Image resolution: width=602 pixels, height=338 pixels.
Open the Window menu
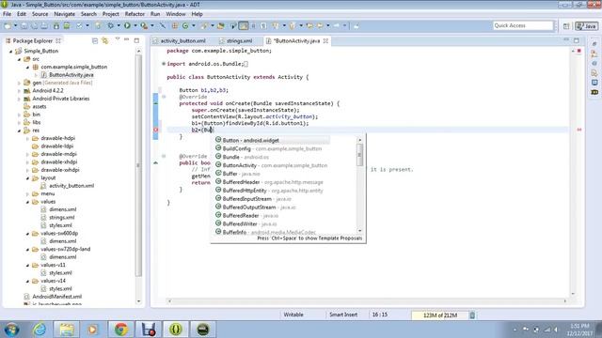pos(176,14)
